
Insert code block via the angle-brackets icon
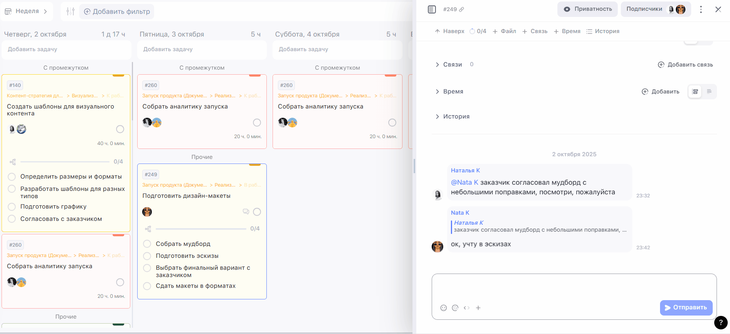point(467,308)
